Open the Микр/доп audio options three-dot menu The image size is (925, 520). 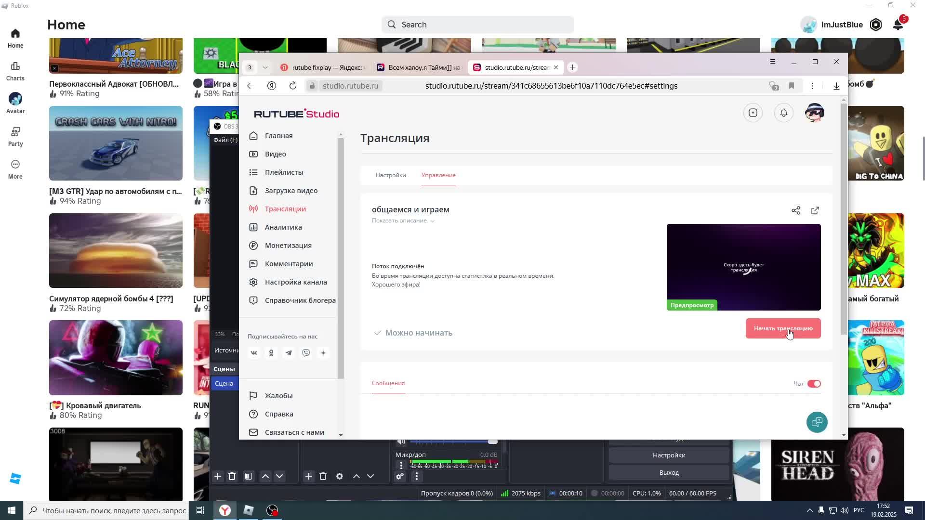pyautogui.click(x=401, y=465)
